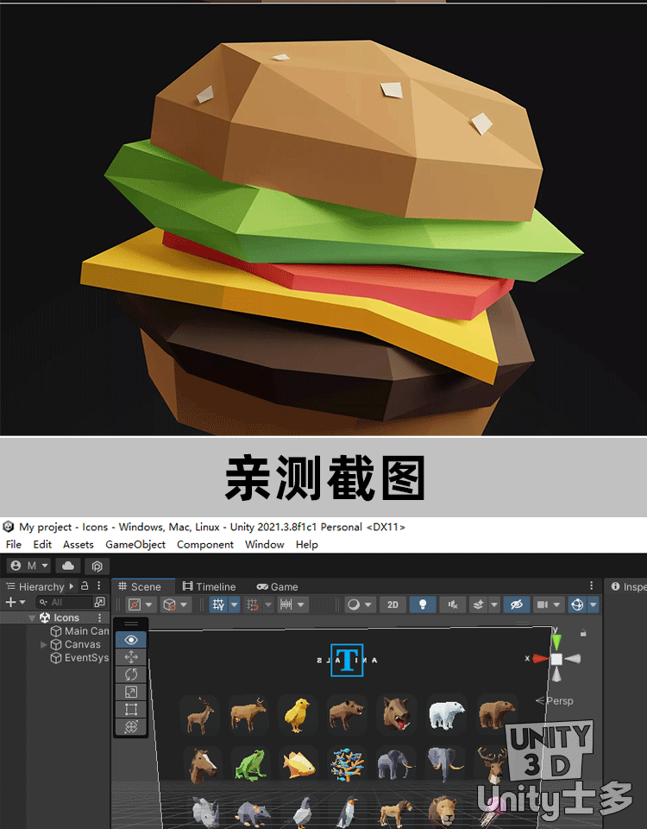Select the EventSystem object in Hierarchy
The height and width of the screenshot is (829, 647).
86,658
